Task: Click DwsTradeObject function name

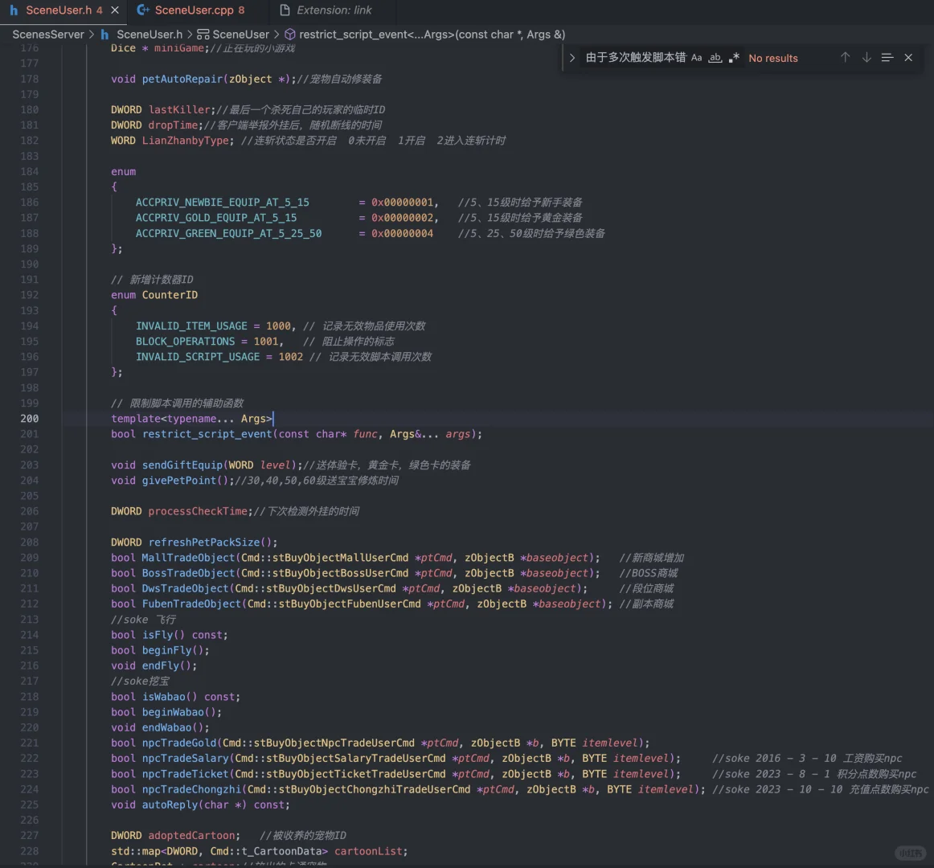Action: pos(185,588)
